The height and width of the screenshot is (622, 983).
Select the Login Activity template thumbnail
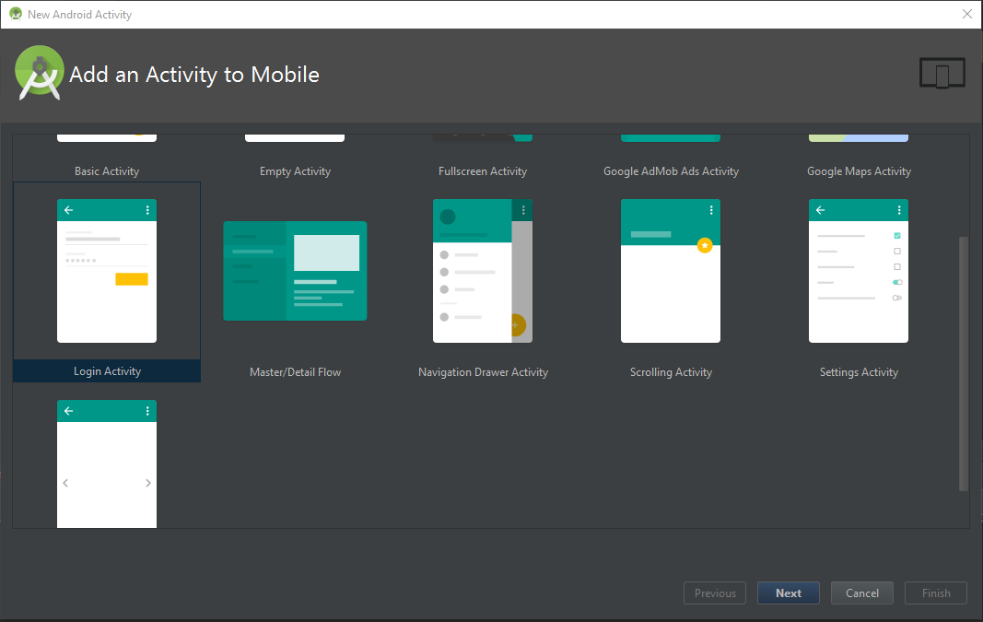click(x=107, y=271)
